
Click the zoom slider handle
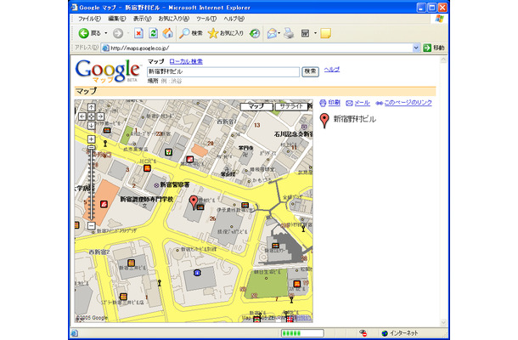pyautogui.click(x=92, y=147)
